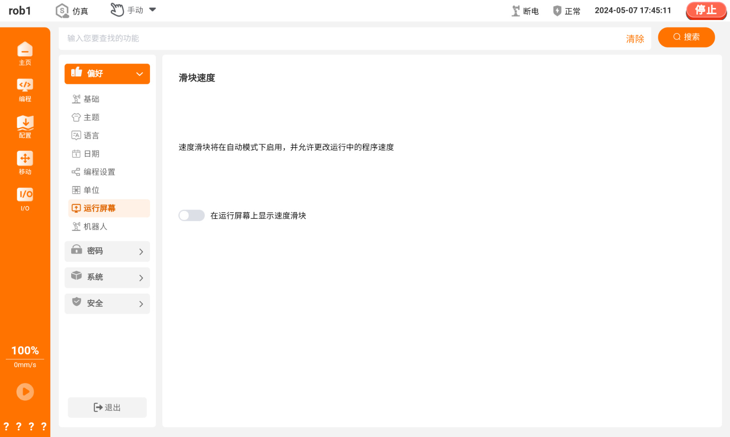Open the 手动 mode dropdown arrow

click(x=153, y=9)
